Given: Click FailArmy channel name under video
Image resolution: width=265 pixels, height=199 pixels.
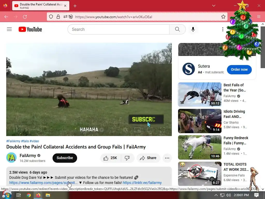Looking at the screenshot, I should [28, 155].
